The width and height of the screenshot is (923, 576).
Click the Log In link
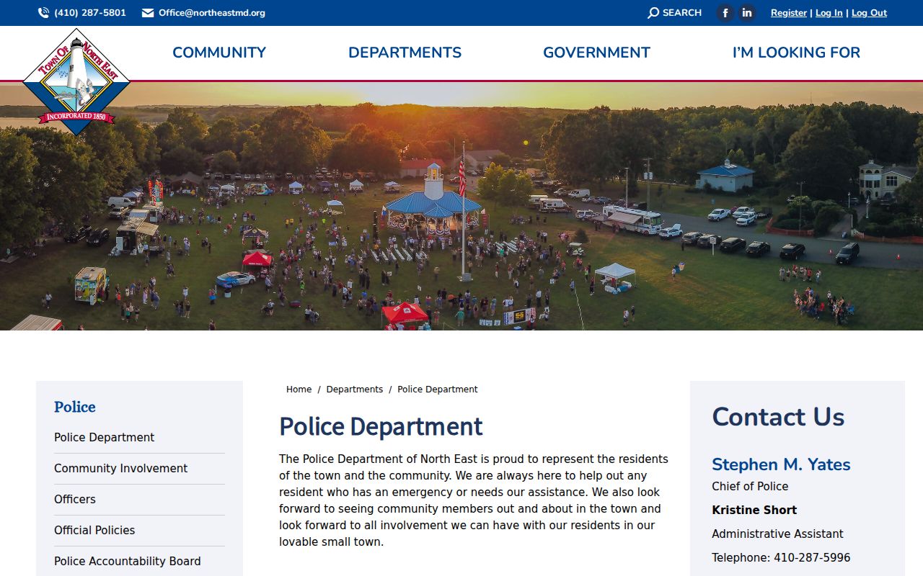829,13
